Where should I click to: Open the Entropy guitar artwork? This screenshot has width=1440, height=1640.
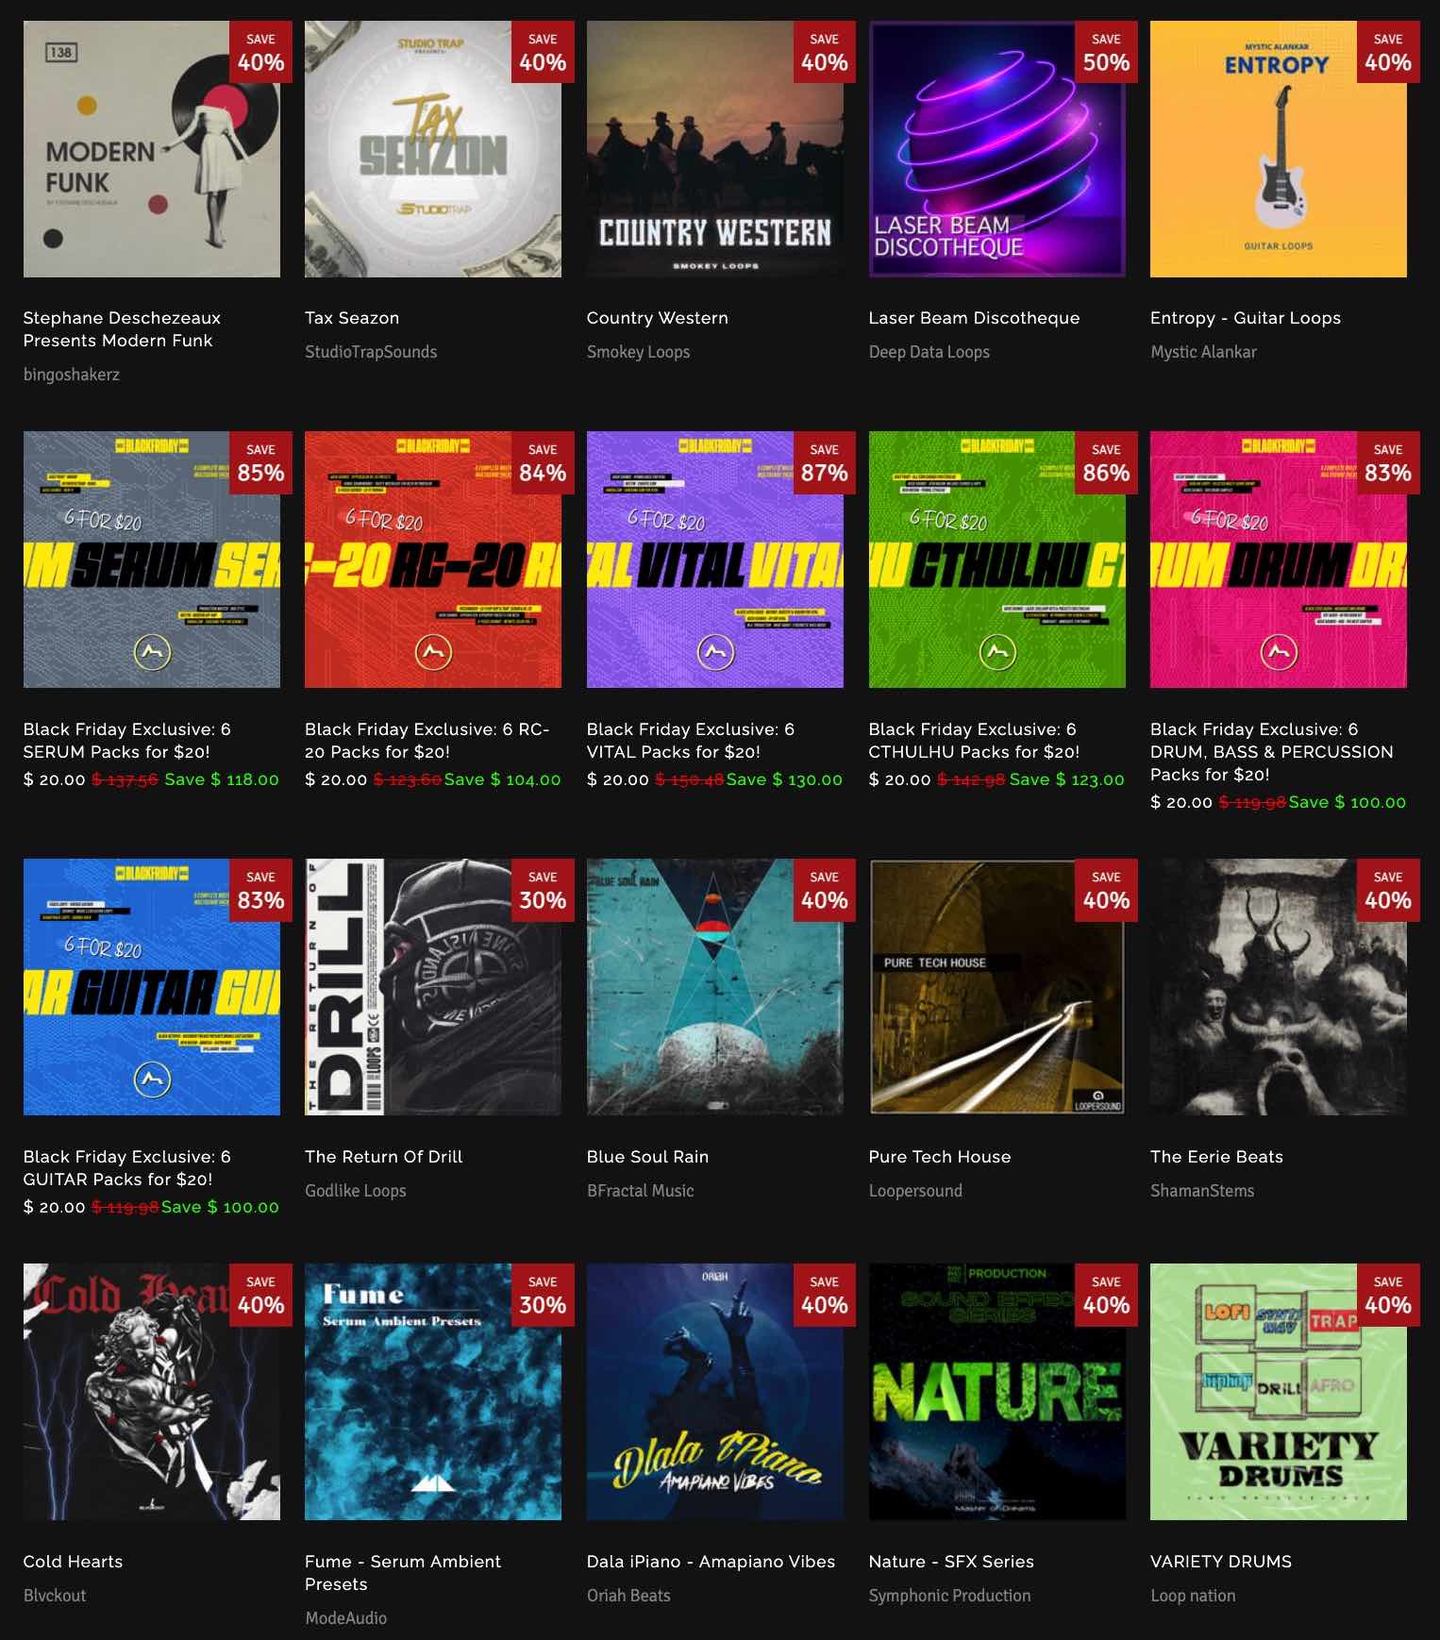pos(1279,149)
